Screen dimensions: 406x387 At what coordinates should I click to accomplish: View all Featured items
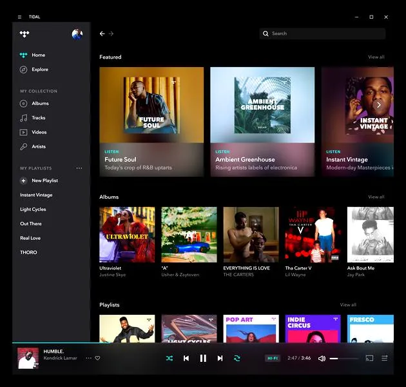(376, 57)
